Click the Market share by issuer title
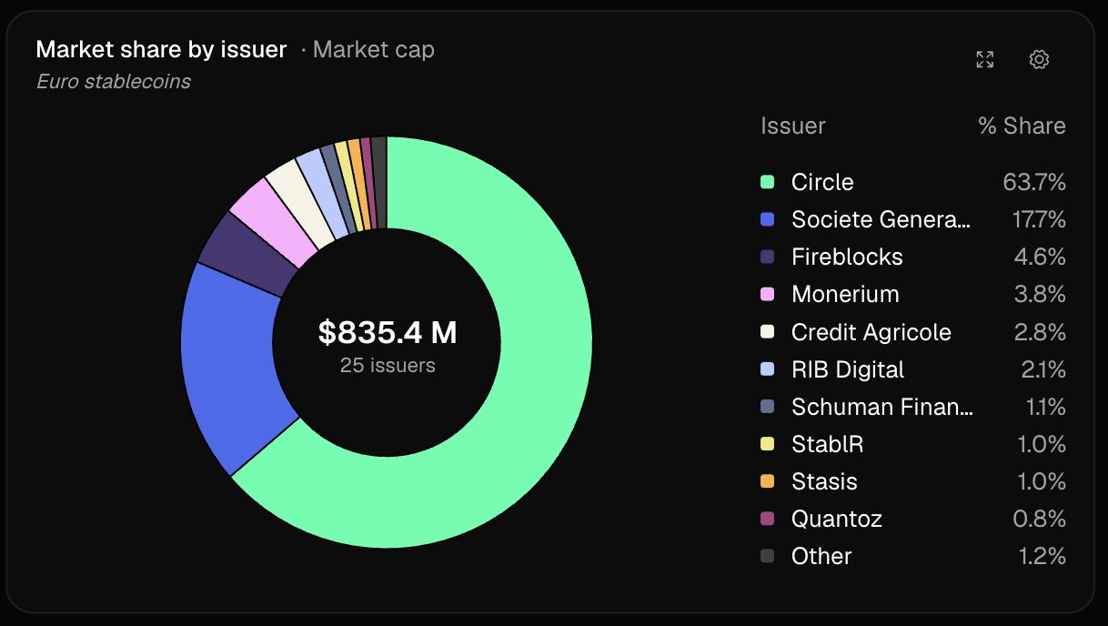Viewport: 1108px width, 626px height. point(161,49)
